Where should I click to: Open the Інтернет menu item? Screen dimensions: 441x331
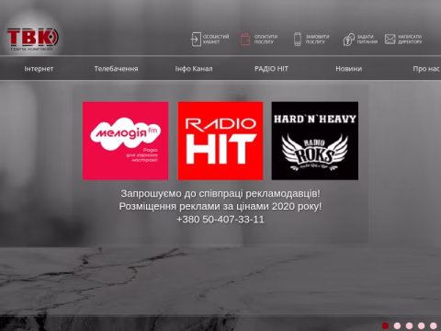(39, 69)
